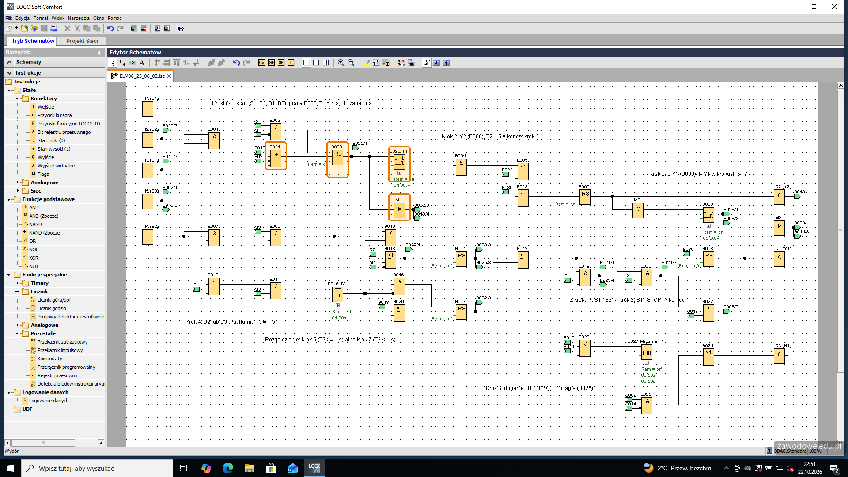848x477 pixels.
Task: Collapse the Schematy panel section
Action: tap(9, 62)
